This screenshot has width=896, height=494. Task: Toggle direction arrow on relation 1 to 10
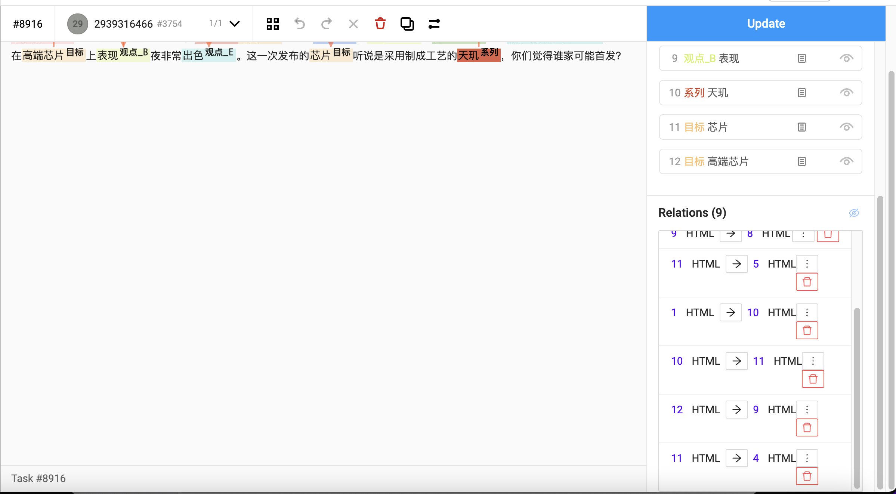pyautogui.click(x=730, y=312)
